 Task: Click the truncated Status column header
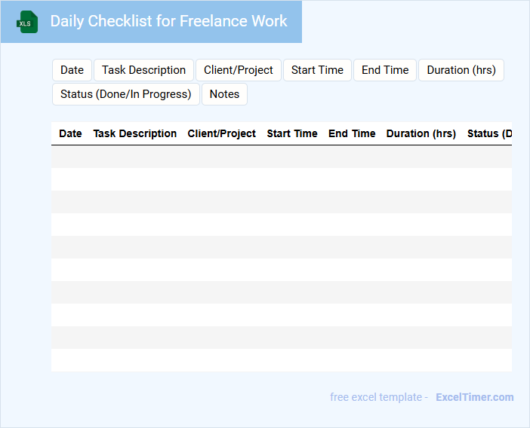tap(489, 133)
